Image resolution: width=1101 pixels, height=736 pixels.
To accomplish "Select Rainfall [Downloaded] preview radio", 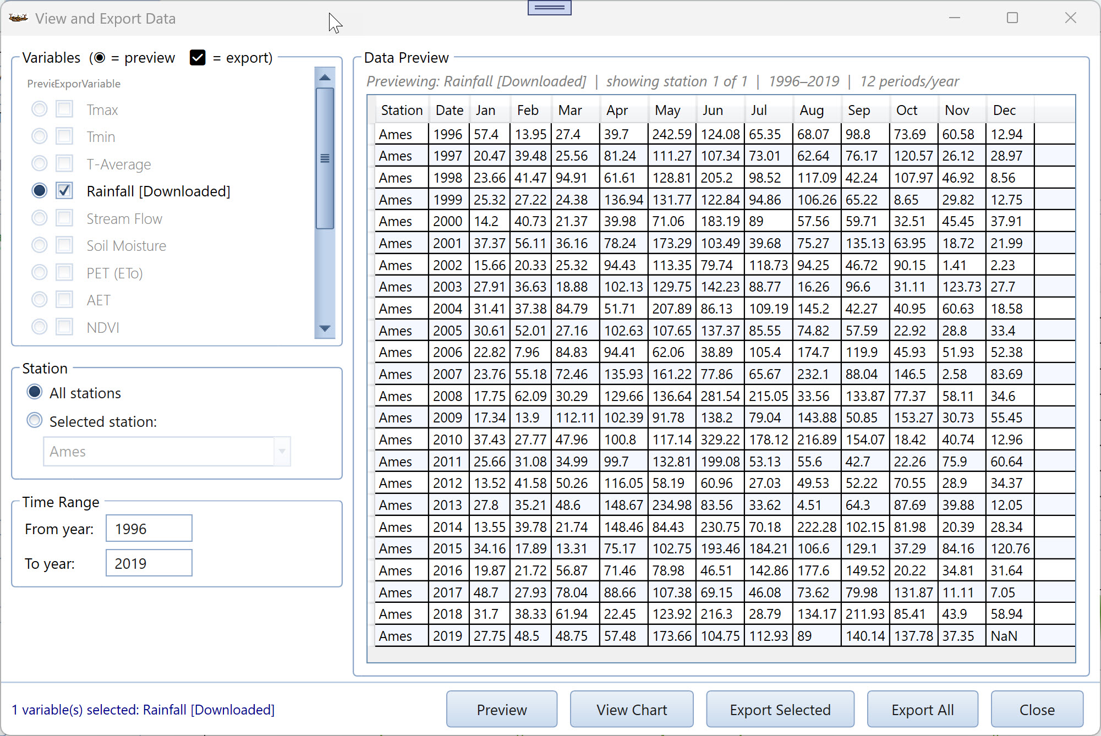I will (39, 190).
